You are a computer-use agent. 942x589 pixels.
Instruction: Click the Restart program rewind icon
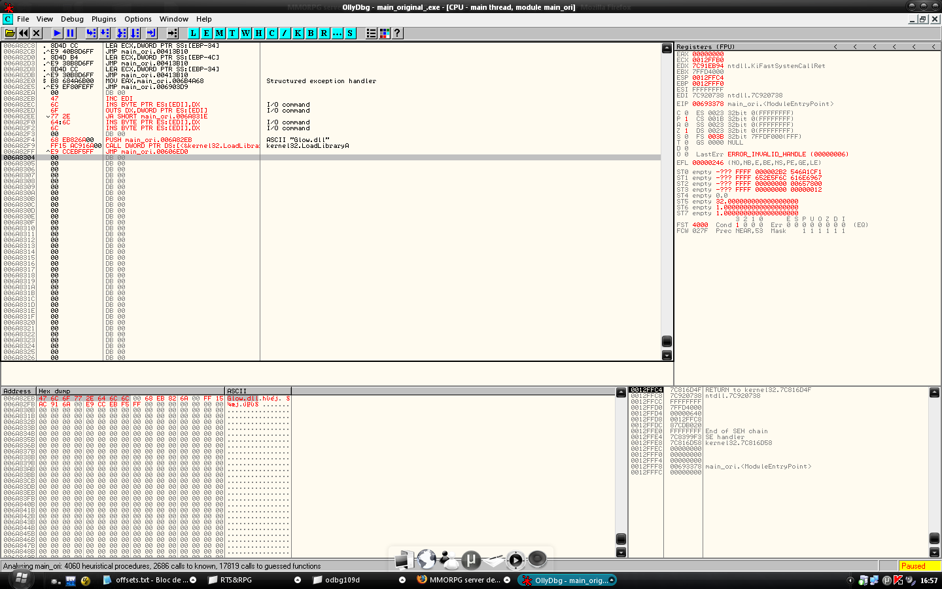(24, 33)
